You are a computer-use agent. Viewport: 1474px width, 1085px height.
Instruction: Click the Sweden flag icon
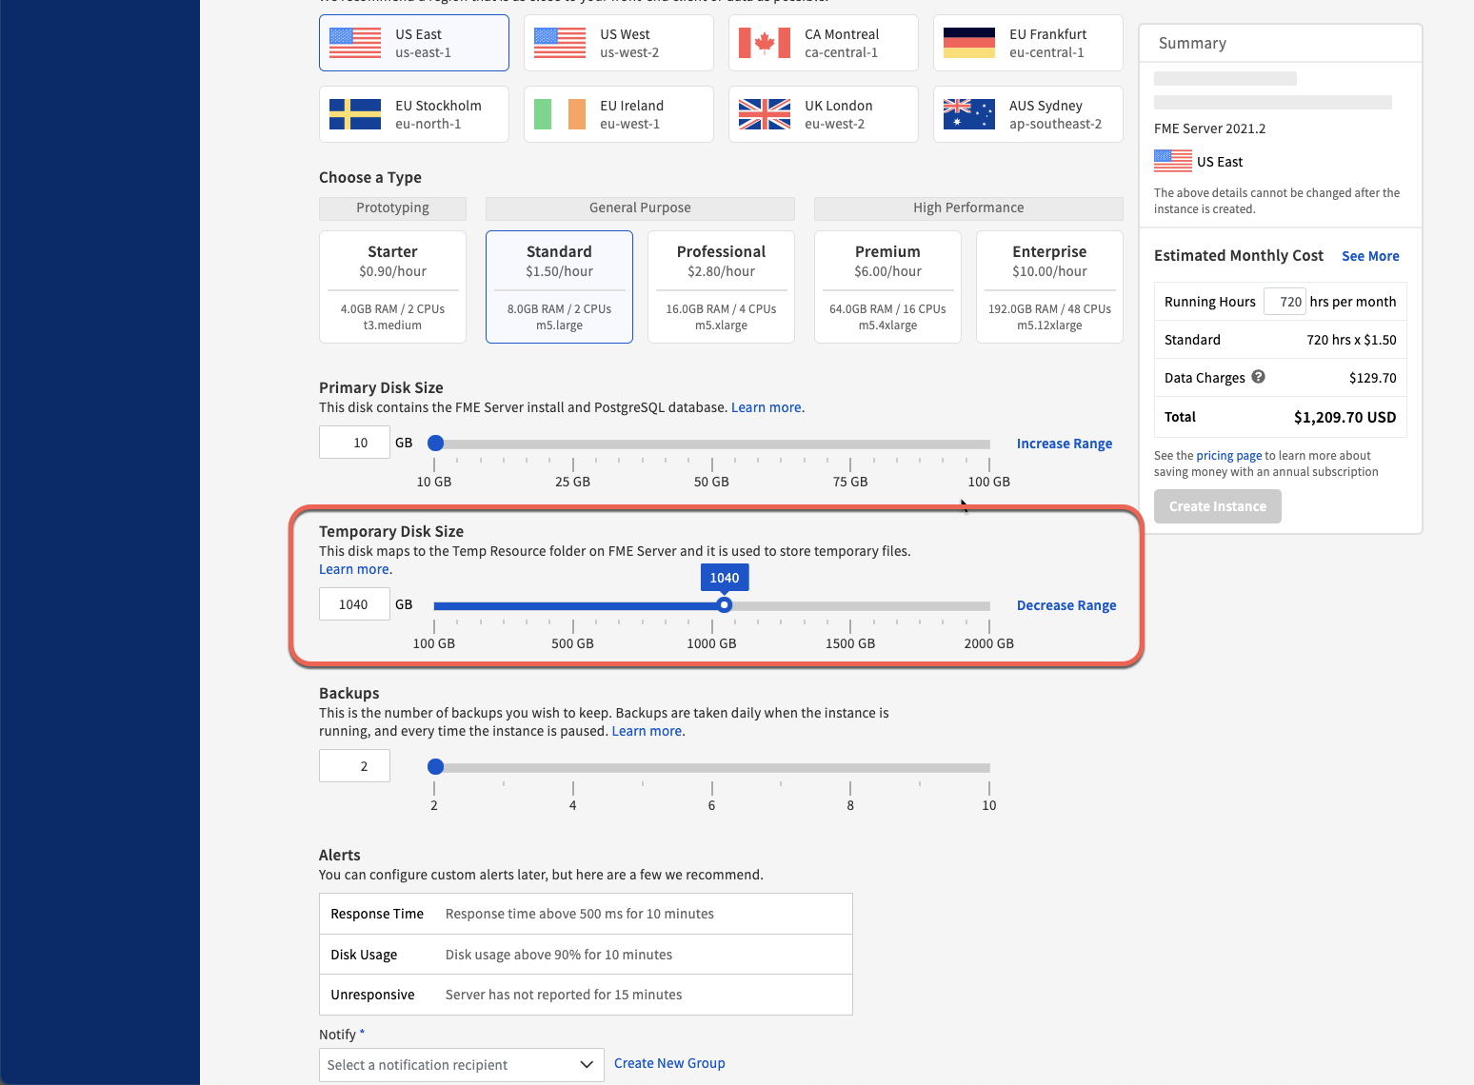point(355,114)
